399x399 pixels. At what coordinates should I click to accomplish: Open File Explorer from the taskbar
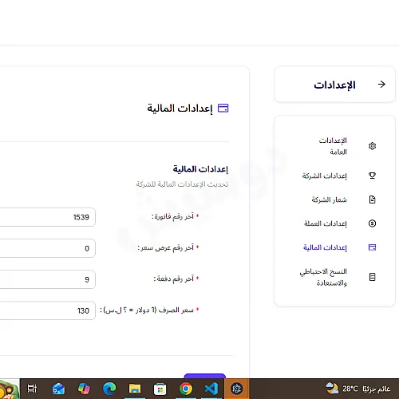click(135, 389)
